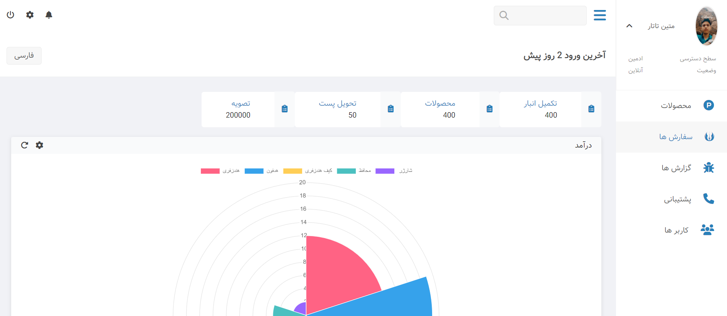The image size is (727, 316).
Task: Toggle هندزفری dataset in chart legend
Action: (220, 171)
